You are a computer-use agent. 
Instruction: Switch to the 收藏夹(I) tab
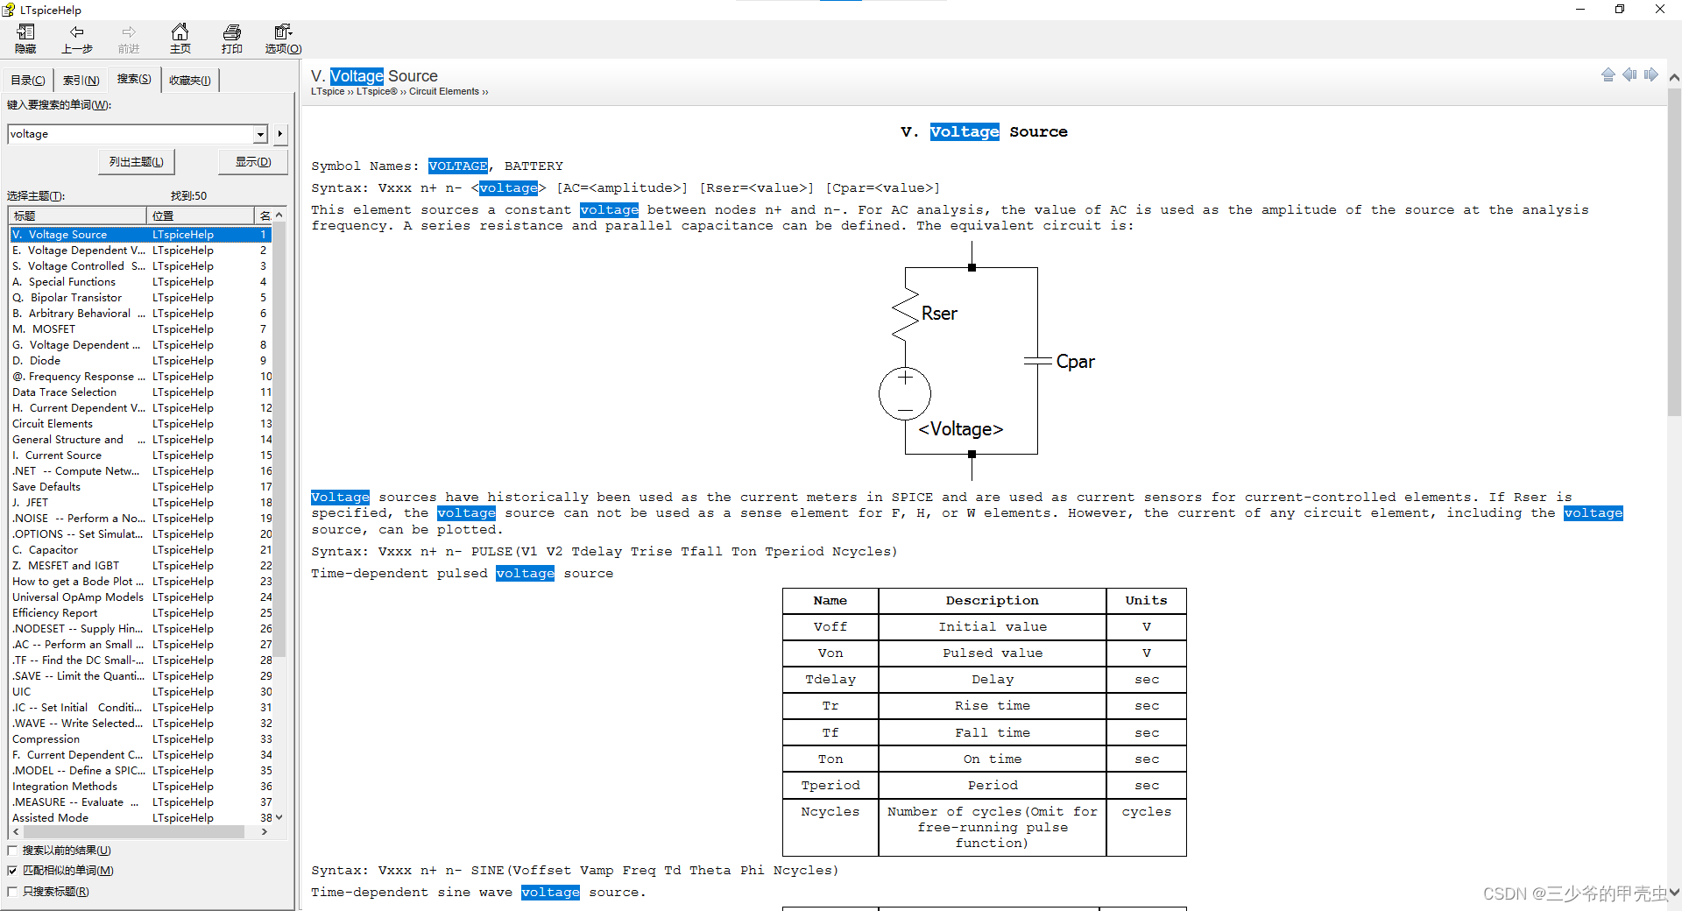pos(189,80)
